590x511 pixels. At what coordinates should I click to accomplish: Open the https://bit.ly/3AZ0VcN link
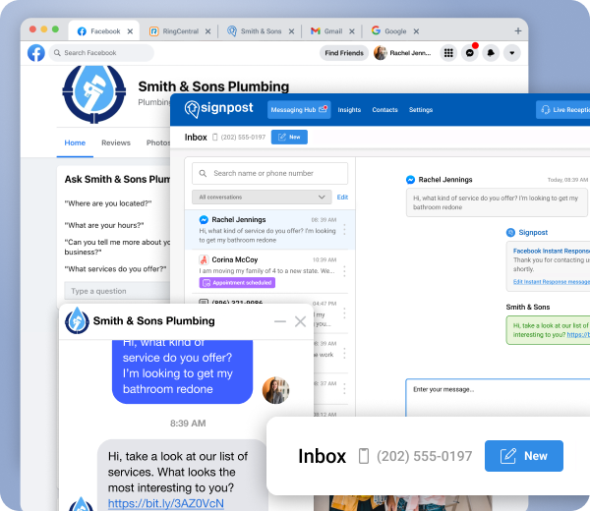(x=166, y=503)
